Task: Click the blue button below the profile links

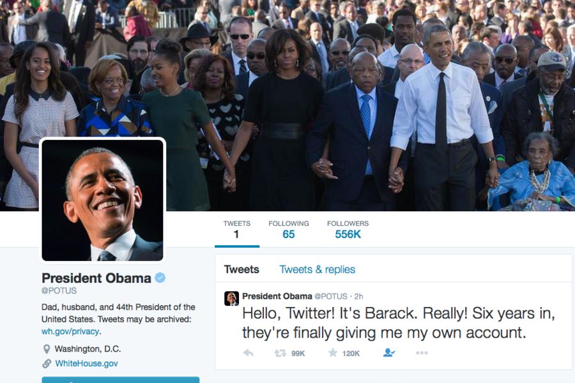Action: click(x=121, y=380)
